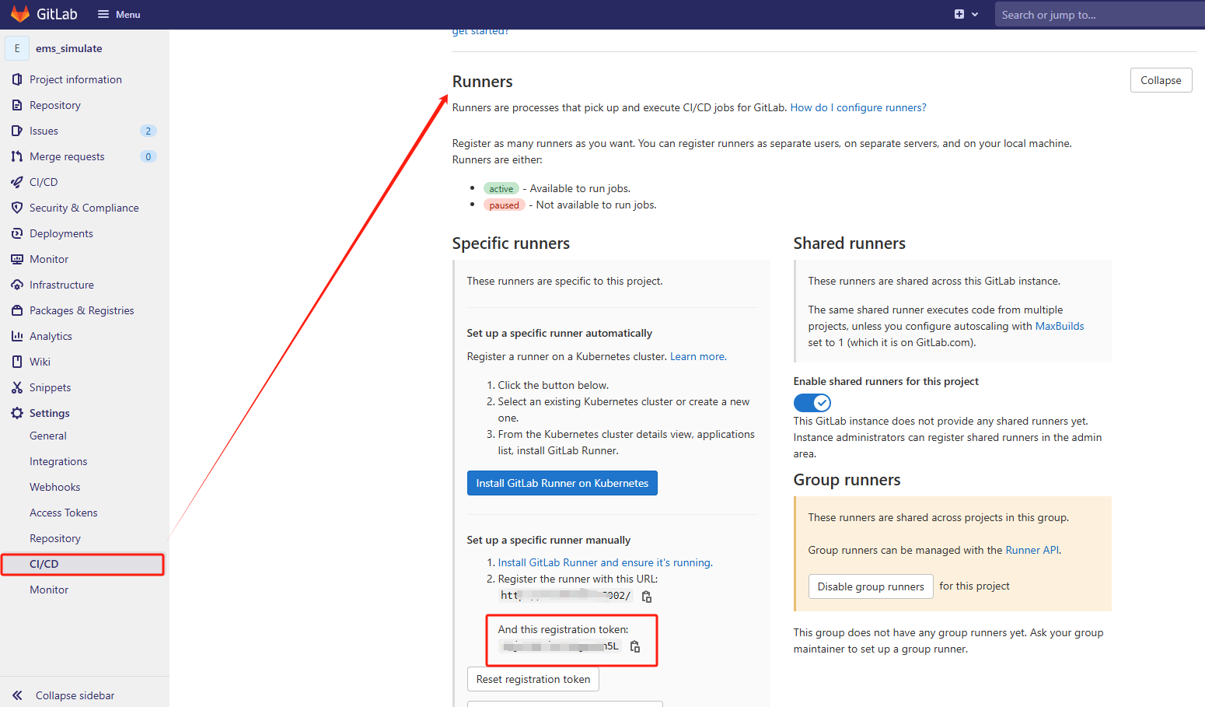Click the 'Group runners' heading
Viewport: 1205px width, 707px height.
coord(847,480)
